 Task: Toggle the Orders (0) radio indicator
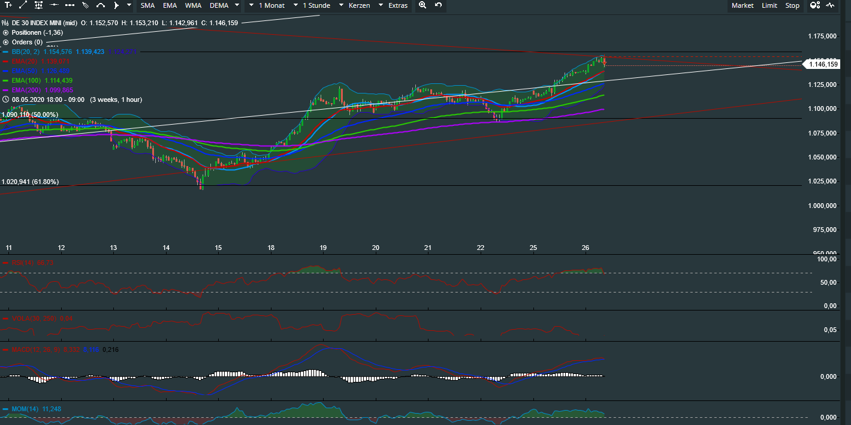coord(5,43)
